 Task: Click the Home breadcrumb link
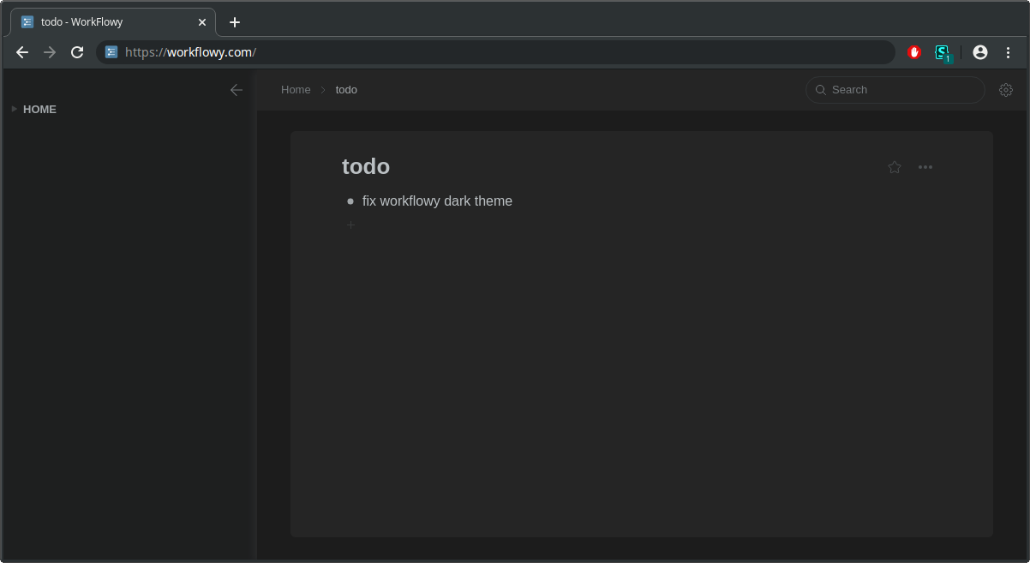(296, 90)
